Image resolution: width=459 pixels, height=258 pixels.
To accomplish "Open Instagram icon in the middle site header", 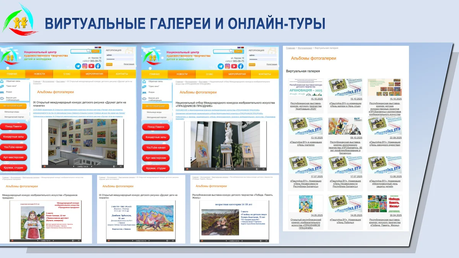I will tap(227, 66).
